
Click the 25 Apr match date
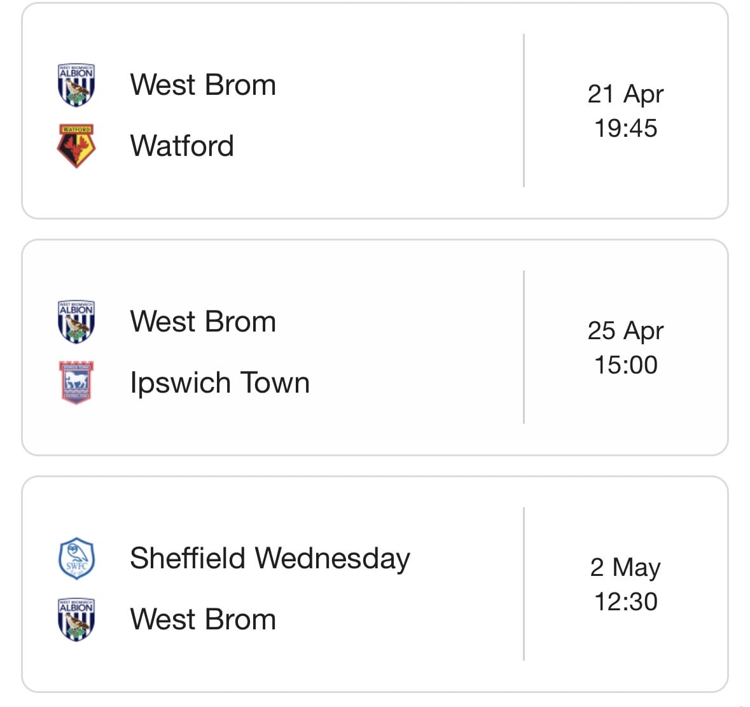point(625,330)
